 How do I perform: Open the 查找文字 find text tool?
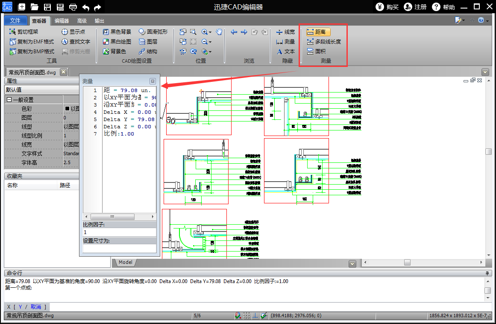click(76, 42)
